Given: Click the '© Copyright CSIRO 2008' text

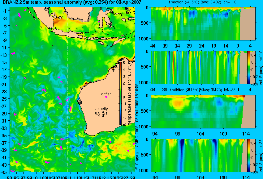Looking at the screenshot, I should click(137, 148).
